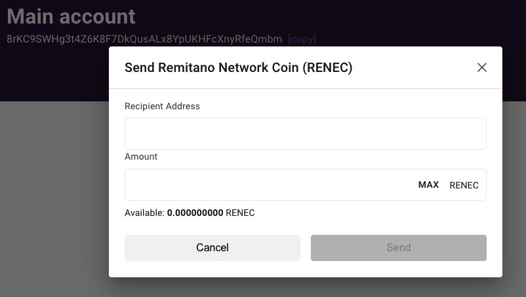
Task: Click the available balance value 0.000000000
Action: pos(195,213)
